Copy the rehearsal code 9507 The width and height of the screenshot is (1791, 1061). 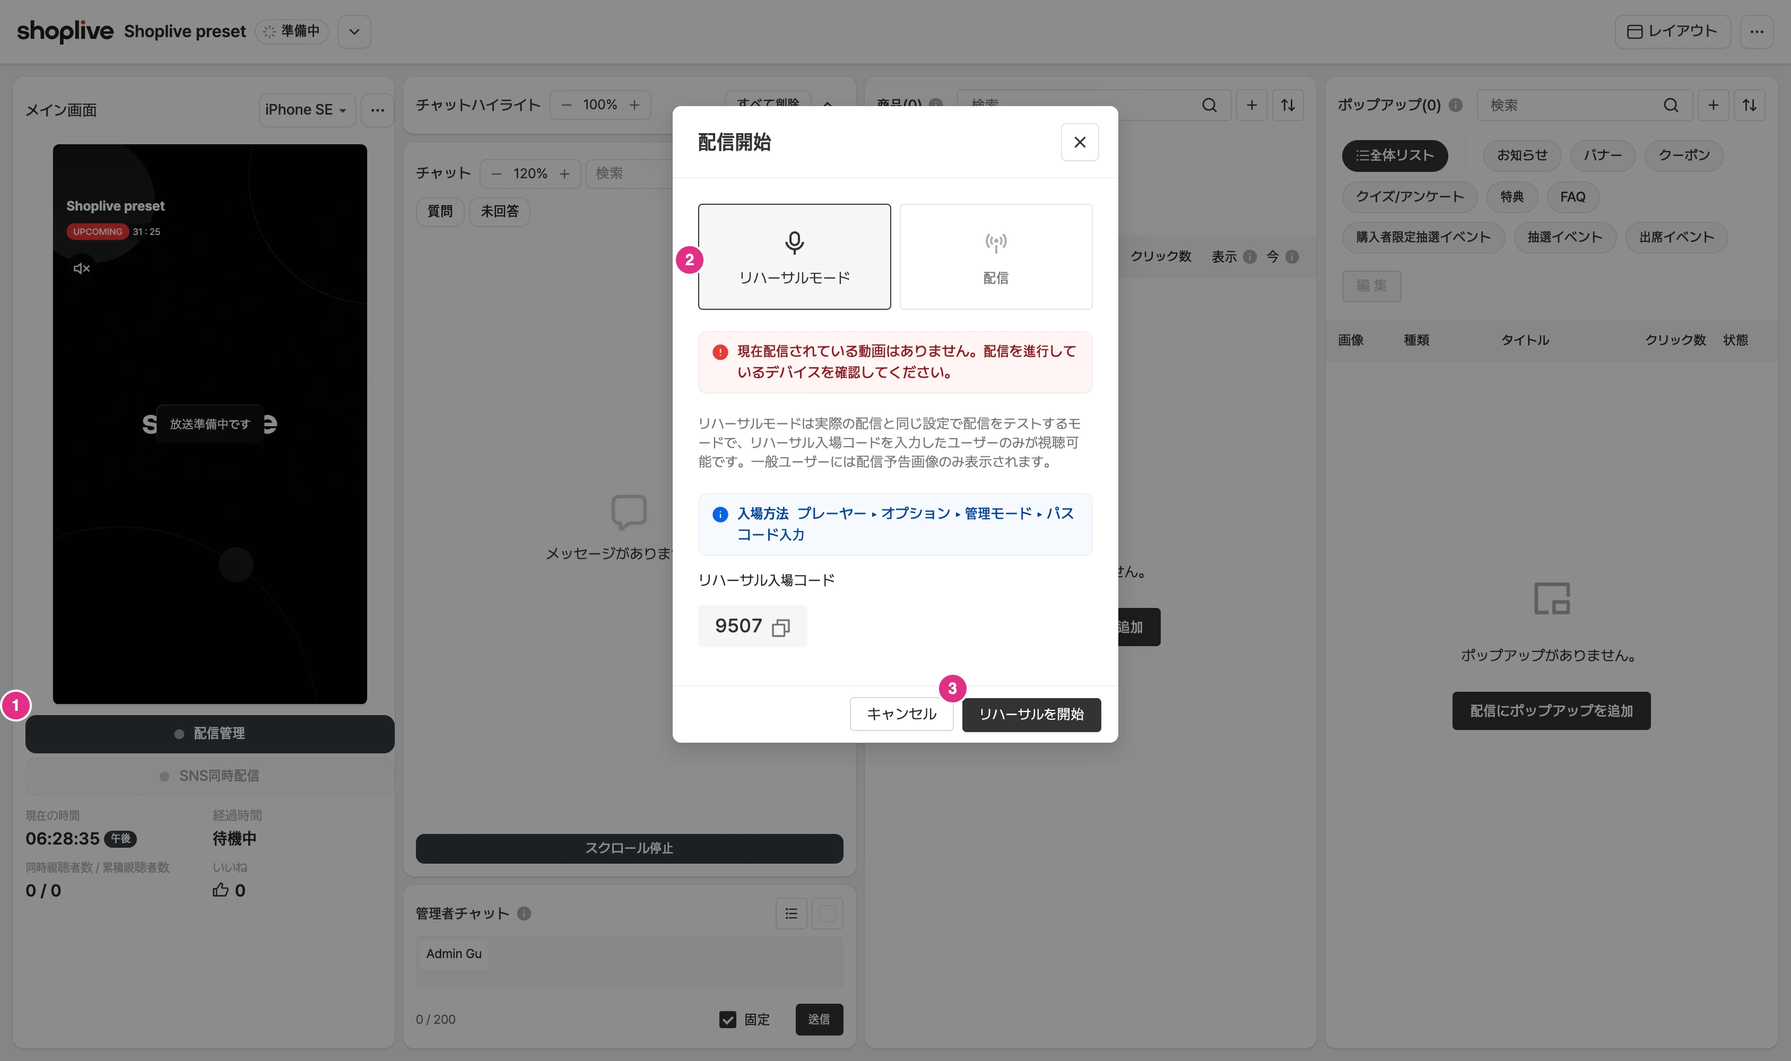(x=780, y=627)
